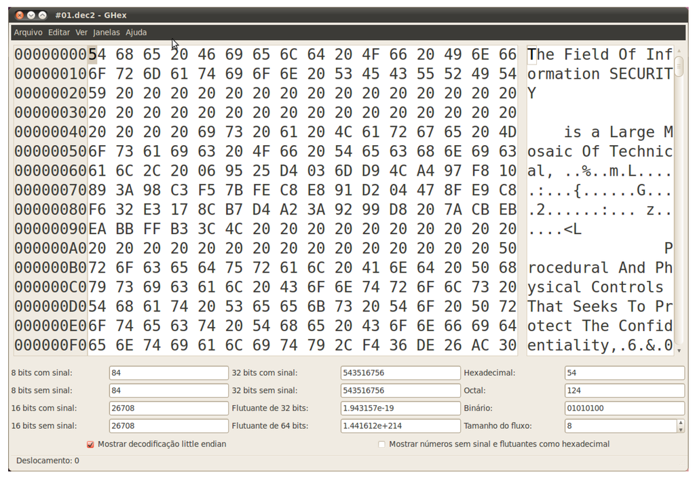This screenshot has width=695, height=481.
Task: Open the Arquivo menu
Action: point(28,33)
